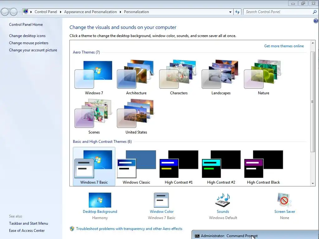Image resolution: width=319 pixels, height=239 pixels.
Task: Apply the United States theme
Action: click(x=136, y=117)
